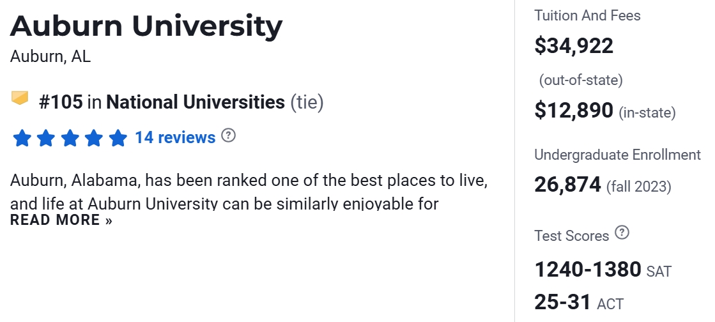This screenshot has width=715, height=322.
Task: Click the #105 rank number
Action: coord(61,102)
